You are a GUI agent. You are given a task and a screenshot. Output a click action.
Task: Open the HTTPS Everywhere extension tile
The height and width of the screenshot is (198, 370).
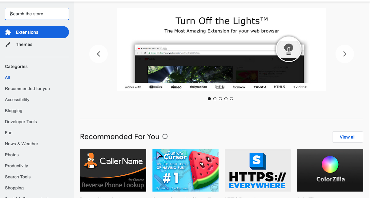258,170
